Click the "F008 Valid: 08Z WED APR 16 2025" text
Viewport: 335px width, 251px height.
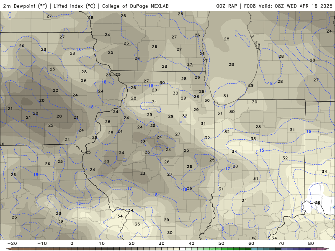[288, 6]
